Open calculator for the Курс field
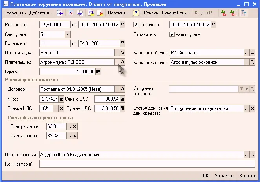Image resolution: width=260 pixels, height=182 pixels. click(61, 99)
